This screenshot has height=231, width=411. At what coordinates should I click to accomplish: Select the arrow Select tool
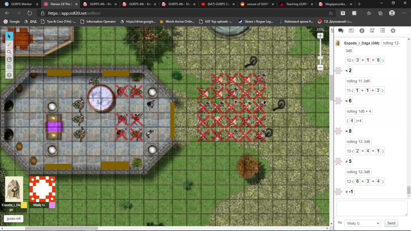[x=9, y=36]
